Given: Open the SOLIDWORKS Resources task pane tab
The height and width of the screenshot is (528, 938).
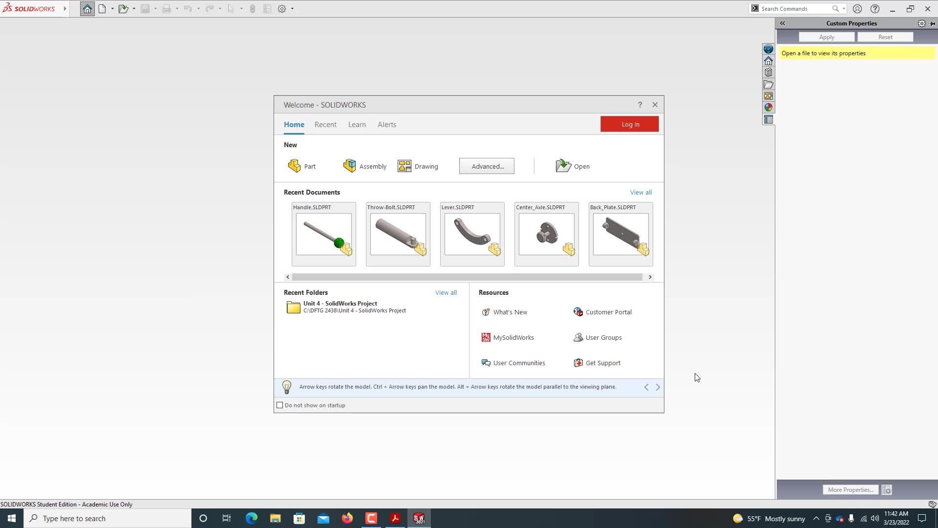Looking at the screenshot, I should pyautogui.click(x=768, y=61).
